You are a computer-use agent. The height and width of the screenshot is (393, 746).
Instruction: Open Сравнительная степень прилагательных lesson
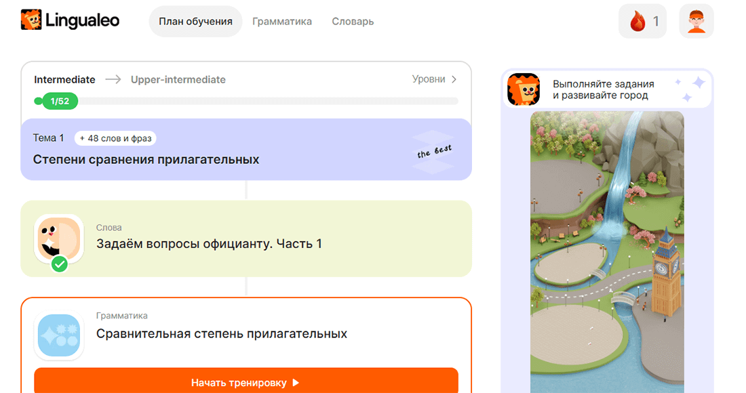click(x=222, y=333)
